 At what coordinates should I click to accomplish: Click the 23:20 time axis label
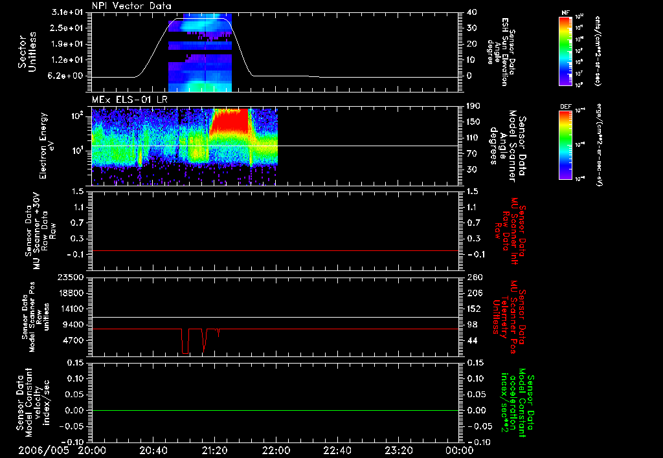pyautogui.click(x=398, y=450)
